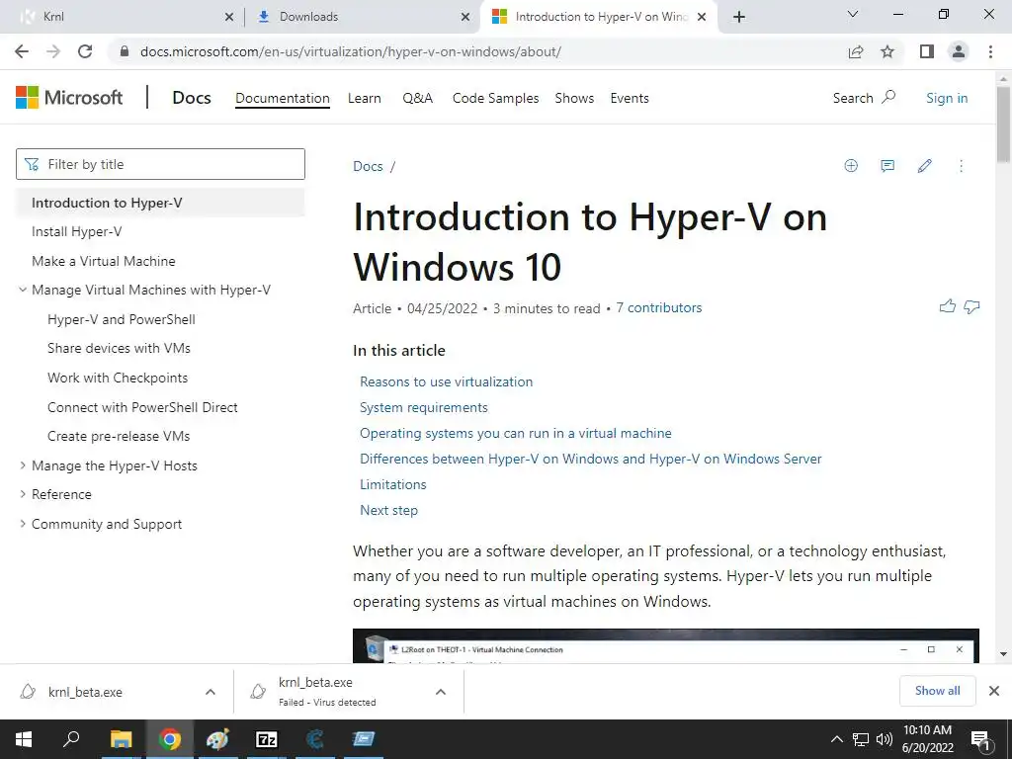Click the Docs breadcrumb link

[x=368, y=166]
